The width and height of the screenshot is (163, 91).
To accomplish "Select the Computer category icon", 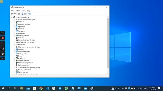I will pyautogui.click(x=17, y=31).
